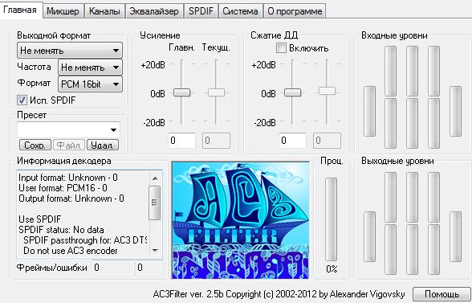472x303 pixels.
Task: Click scroll up arrow in decoder info box
Action: 155,178
